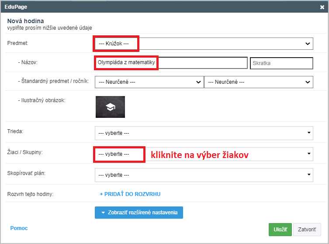329x244 pixels.
Task: Click the + PRIDAŤ DO ROZVRHU link
Action: (130, 194)
